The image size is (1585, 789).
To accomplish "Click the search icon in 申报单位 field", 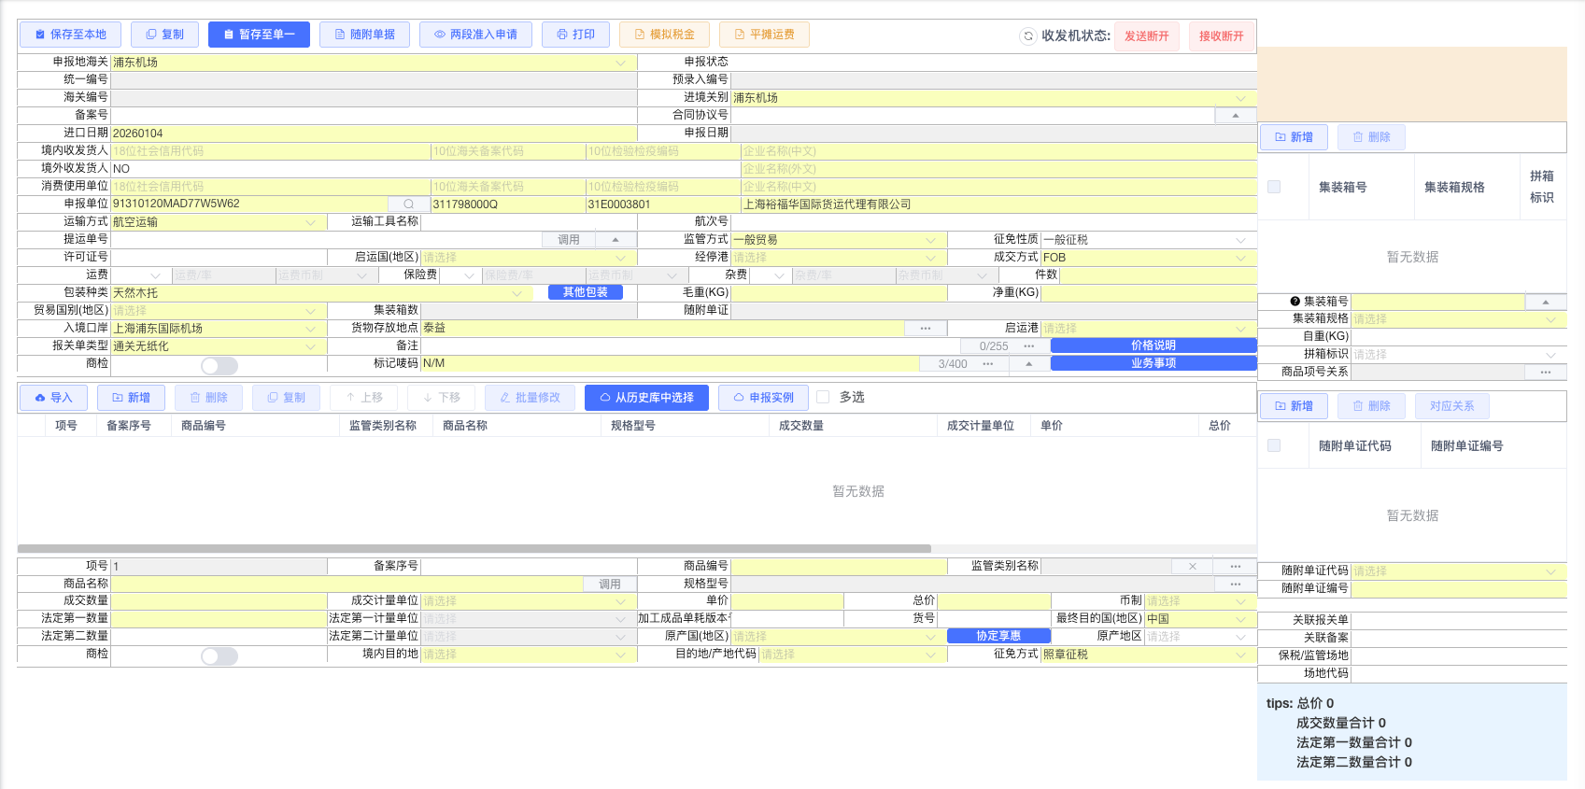I will pyautogui.click(x=408, y=204).
